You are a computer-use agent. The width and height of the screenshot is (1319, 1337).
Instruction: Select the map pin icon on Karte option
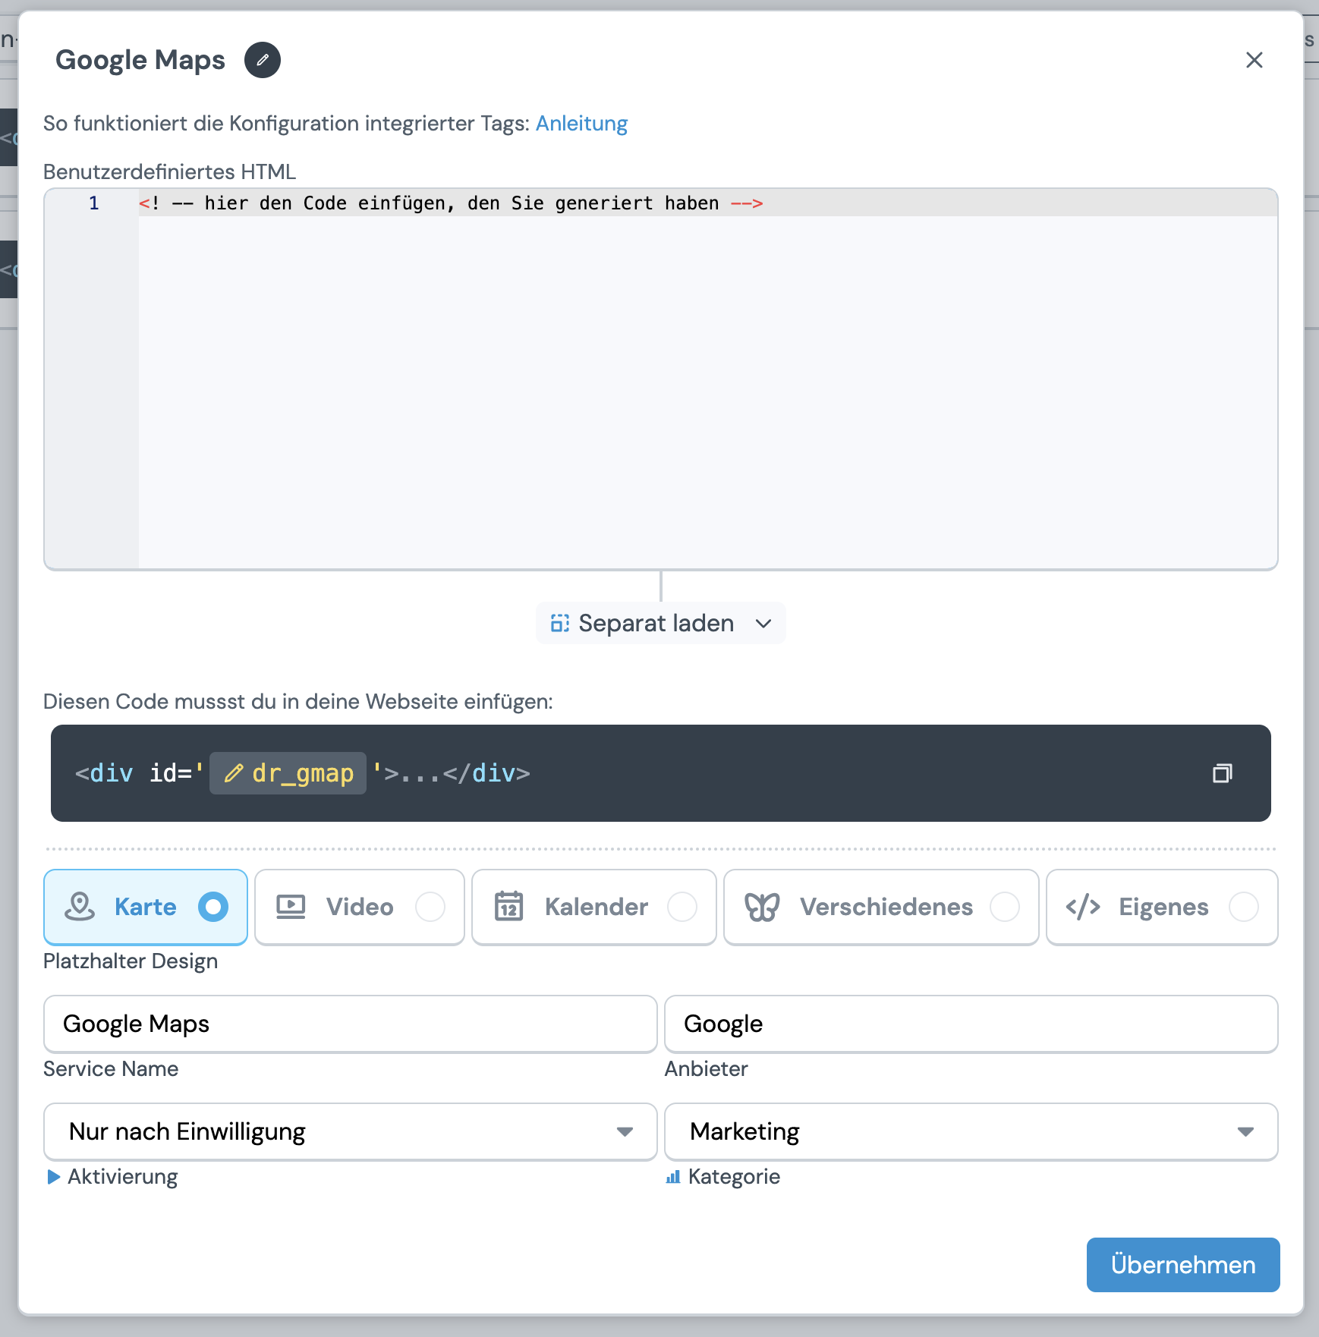81,907
